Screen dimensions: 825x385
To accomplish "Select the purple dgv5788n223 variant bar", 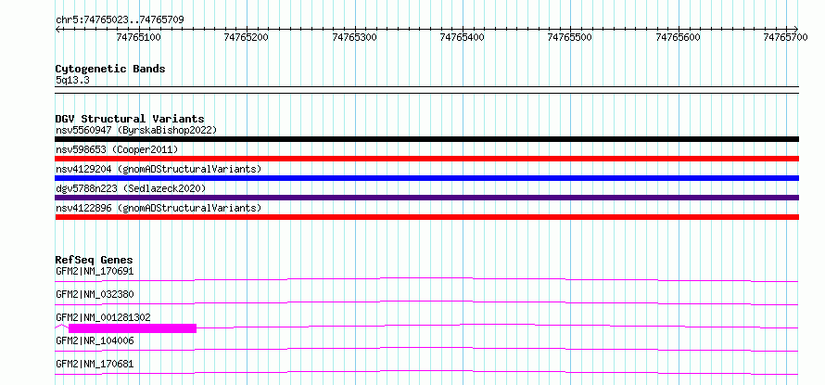I will [427, 198].
